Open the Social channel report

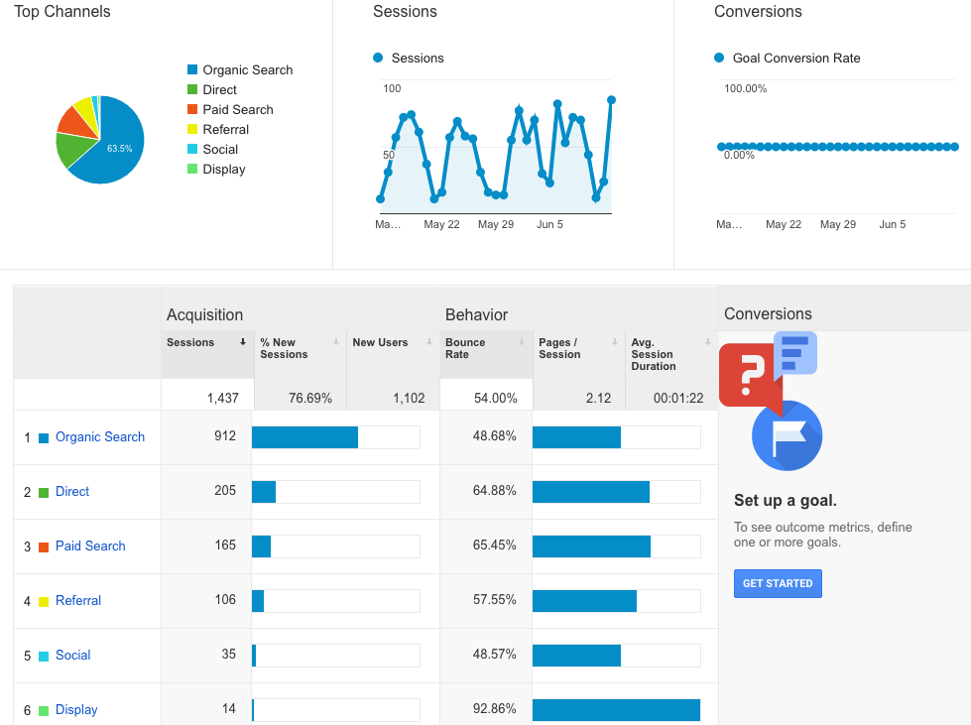coord(72,655)
